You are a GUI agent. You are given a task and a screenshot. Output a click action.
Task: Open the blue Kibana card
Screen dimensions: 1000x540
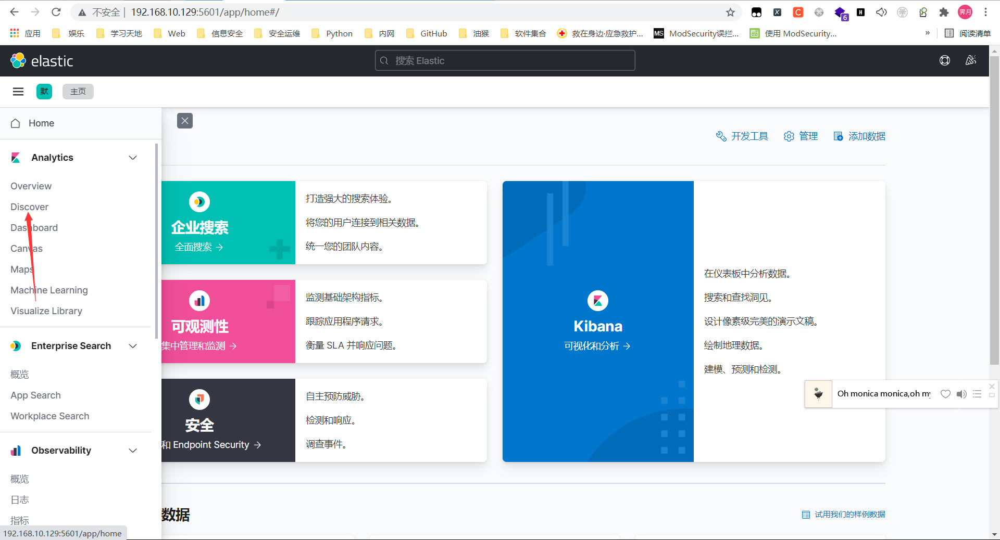tap(597, 322)
